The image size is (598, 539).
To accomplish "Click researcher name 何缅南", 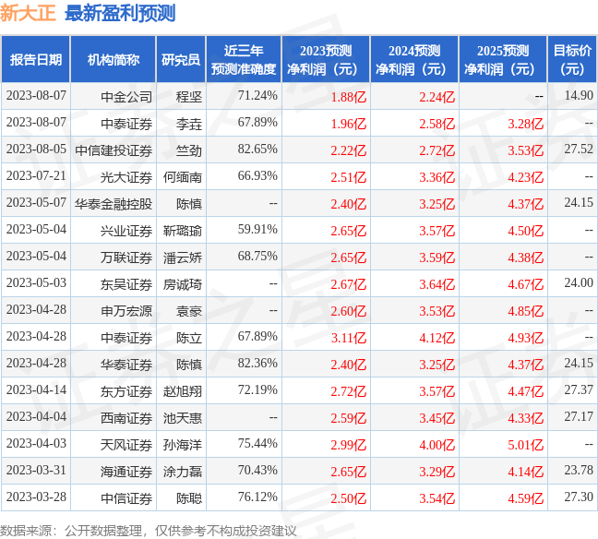I will pyautogui.click(x=183, y=177).
